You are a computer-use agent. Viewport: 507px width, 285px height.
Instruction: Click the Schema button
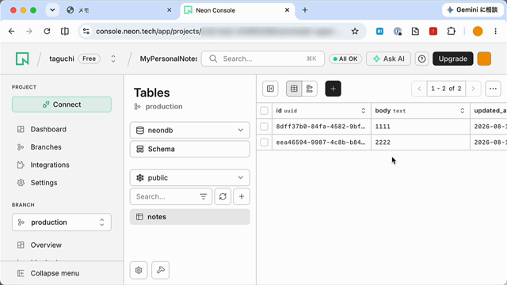click(190, 149)
